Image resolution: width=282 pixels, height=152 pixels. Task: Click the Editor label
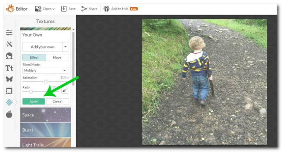pos(22,9)
